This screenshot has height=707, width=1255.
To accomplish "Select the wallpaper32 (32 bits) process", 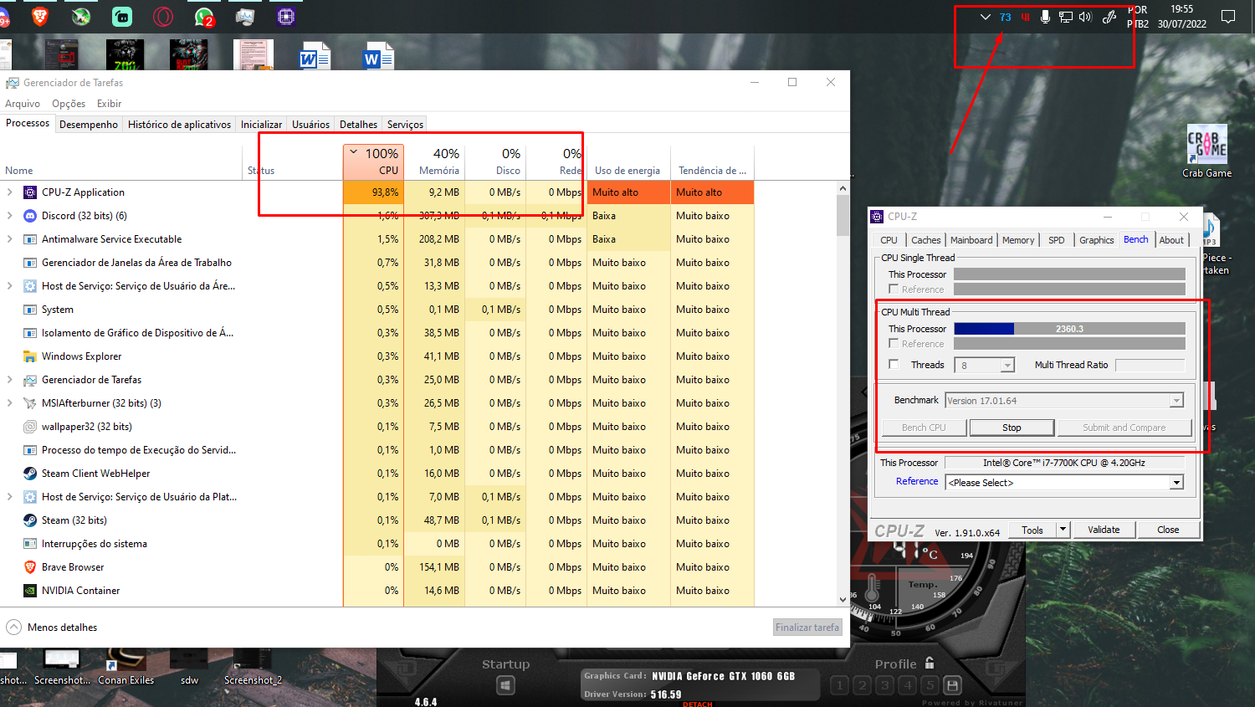I will [376, 427].
